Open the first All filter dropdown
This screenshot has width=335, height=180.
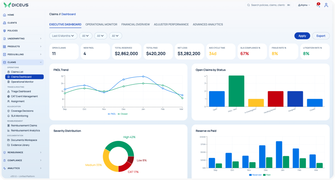pyautogui.click(x=85, y=36)
